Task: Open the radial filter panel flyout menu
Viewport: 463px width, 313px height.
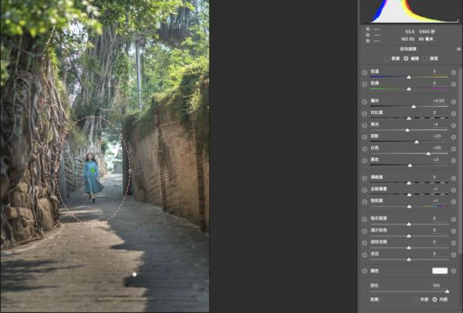Action: point(458,49)
